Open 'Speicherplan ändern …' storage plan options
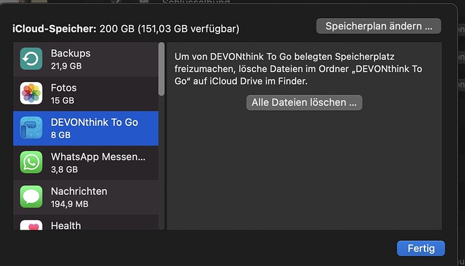The width and height of the screenshot is (465, 266). 379,26
